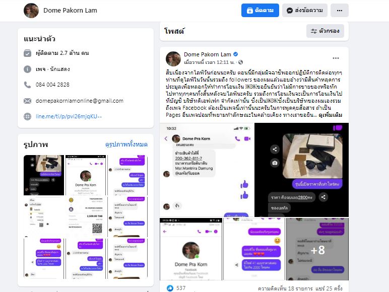The image size is (389, 292).
Task: Click the phone icon beside 084 004 2828
Action: tap(27, 85)
